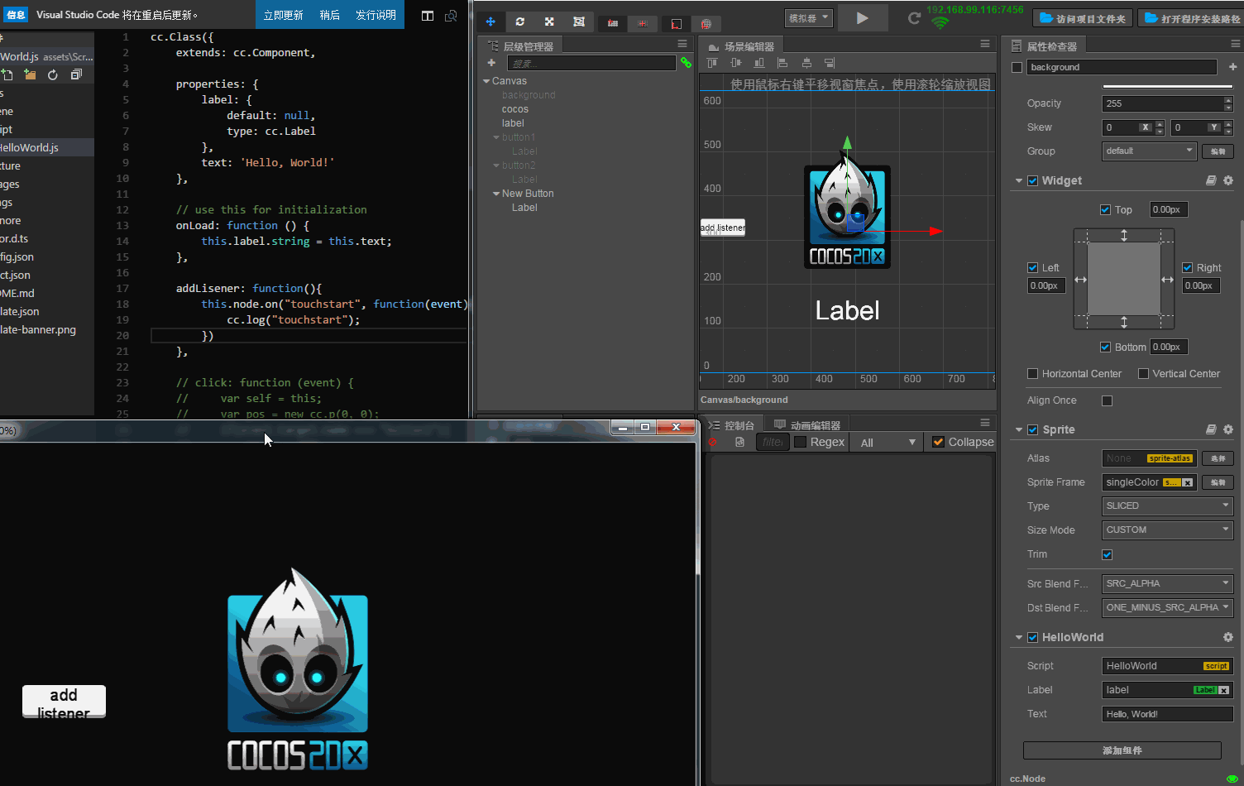Open the Dst Blend Factor dropdown
This screenshot has width=1244, height=786.
pyautogui.click(x=1167, y=607)
